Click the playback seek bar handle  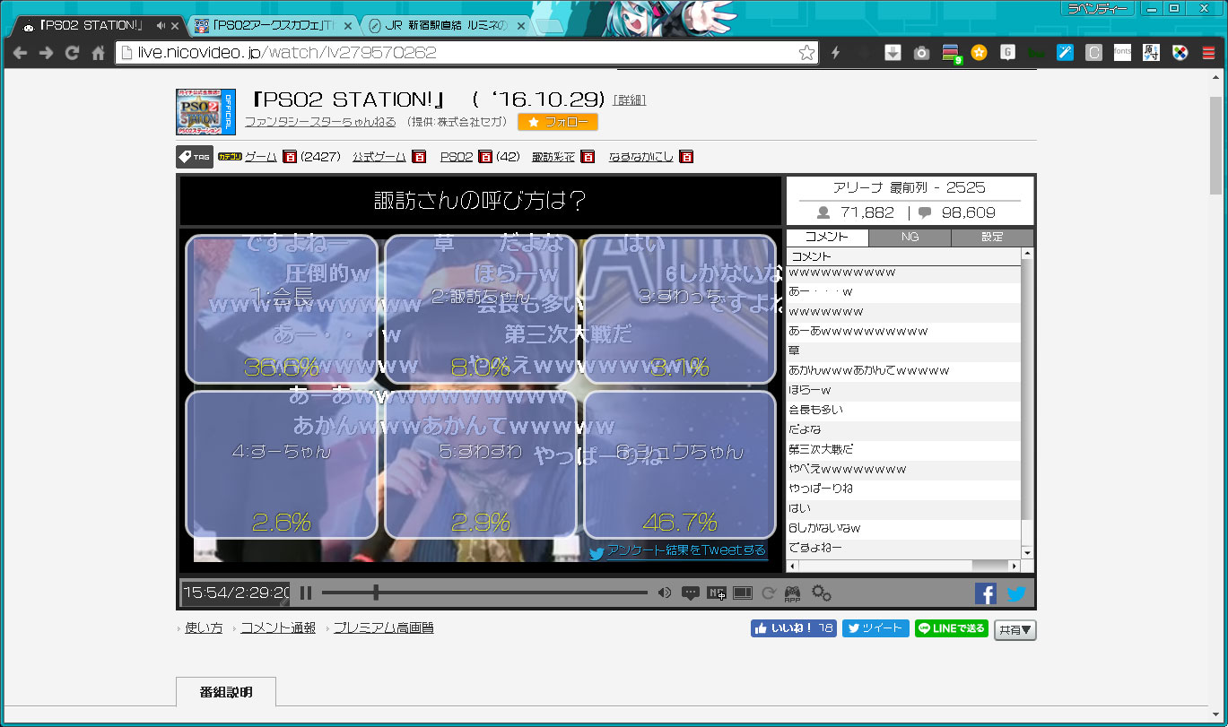[376, 593]
